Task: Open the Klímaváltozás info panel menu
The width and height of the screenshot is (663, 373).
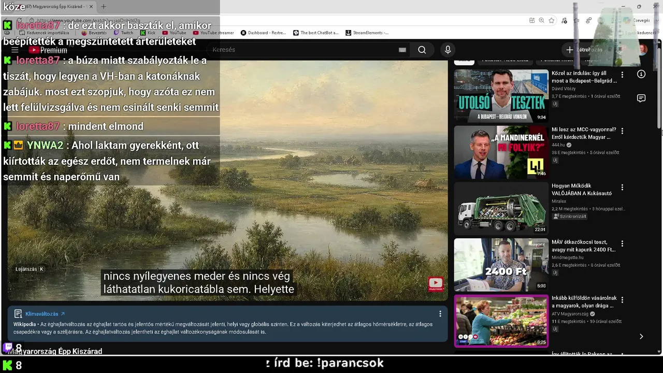Action: point(440,314)
